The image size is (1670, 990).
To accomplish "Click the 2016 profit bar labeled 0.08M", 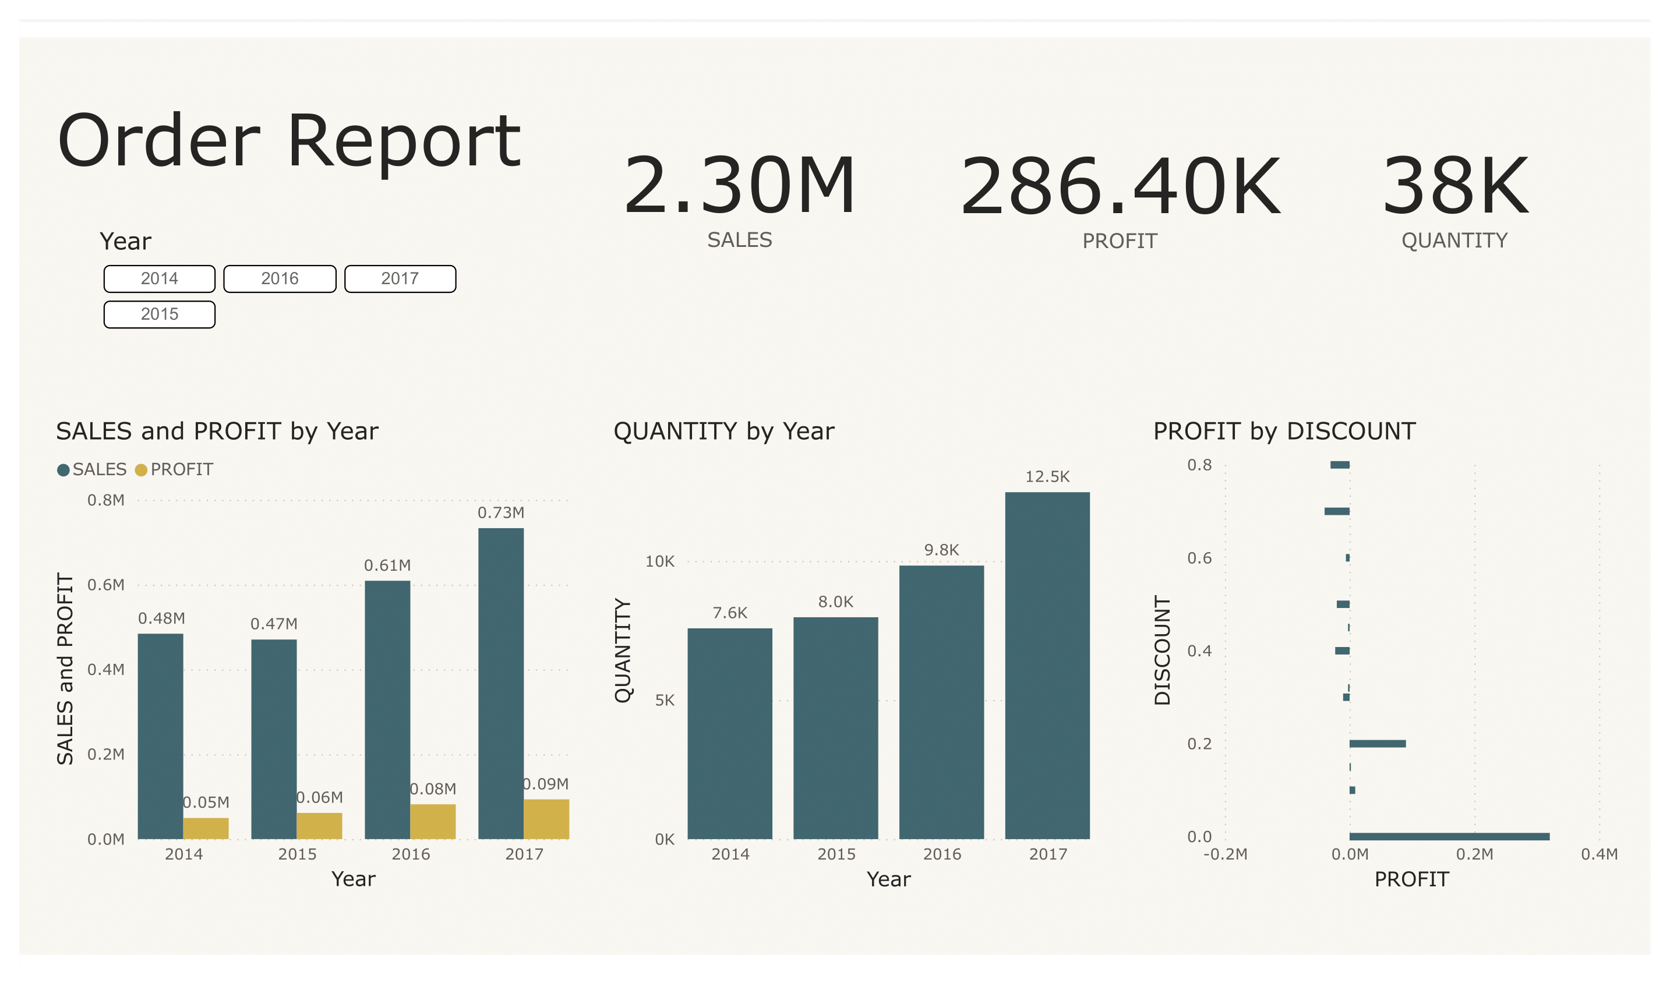I will coord(433,822).
